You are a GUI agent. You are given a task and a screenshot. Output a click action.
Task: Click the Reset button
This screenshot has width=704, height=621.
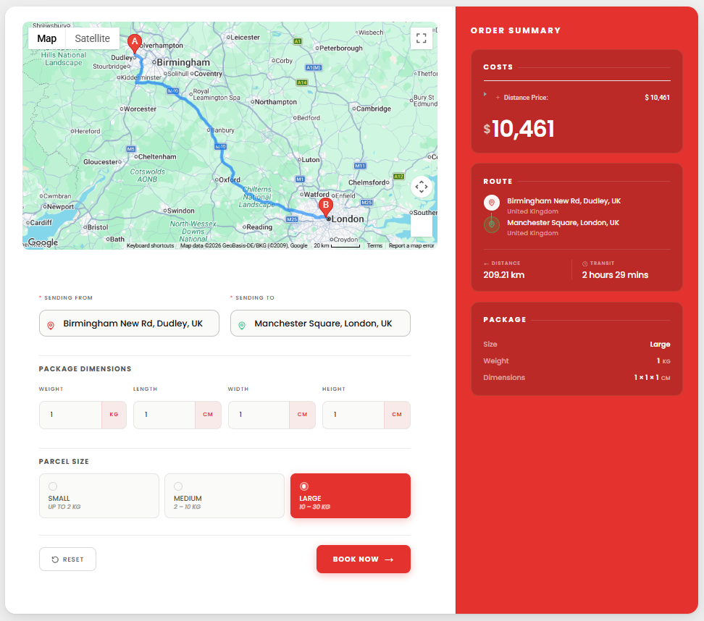[x=67, y=559]
